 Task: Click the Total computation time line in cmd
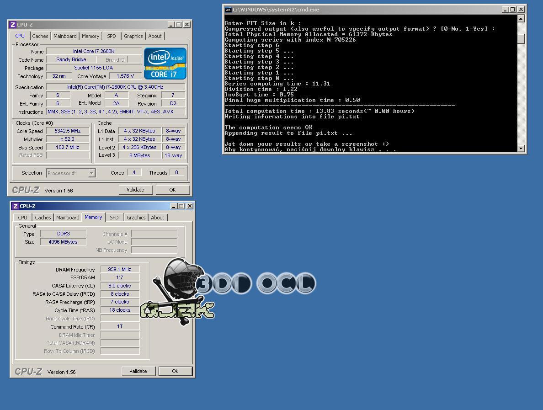(319, 111)
